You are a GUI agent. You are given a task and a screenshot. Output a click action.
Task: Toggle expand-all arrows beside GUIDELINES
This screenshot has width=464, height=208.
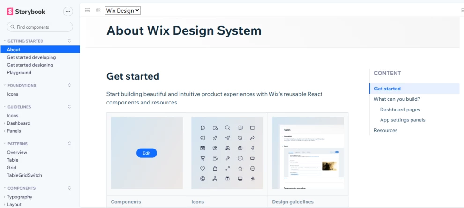coord(69,107)
